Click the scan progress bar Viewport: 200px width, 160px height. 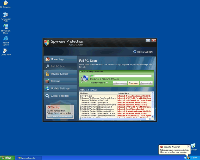121,76
